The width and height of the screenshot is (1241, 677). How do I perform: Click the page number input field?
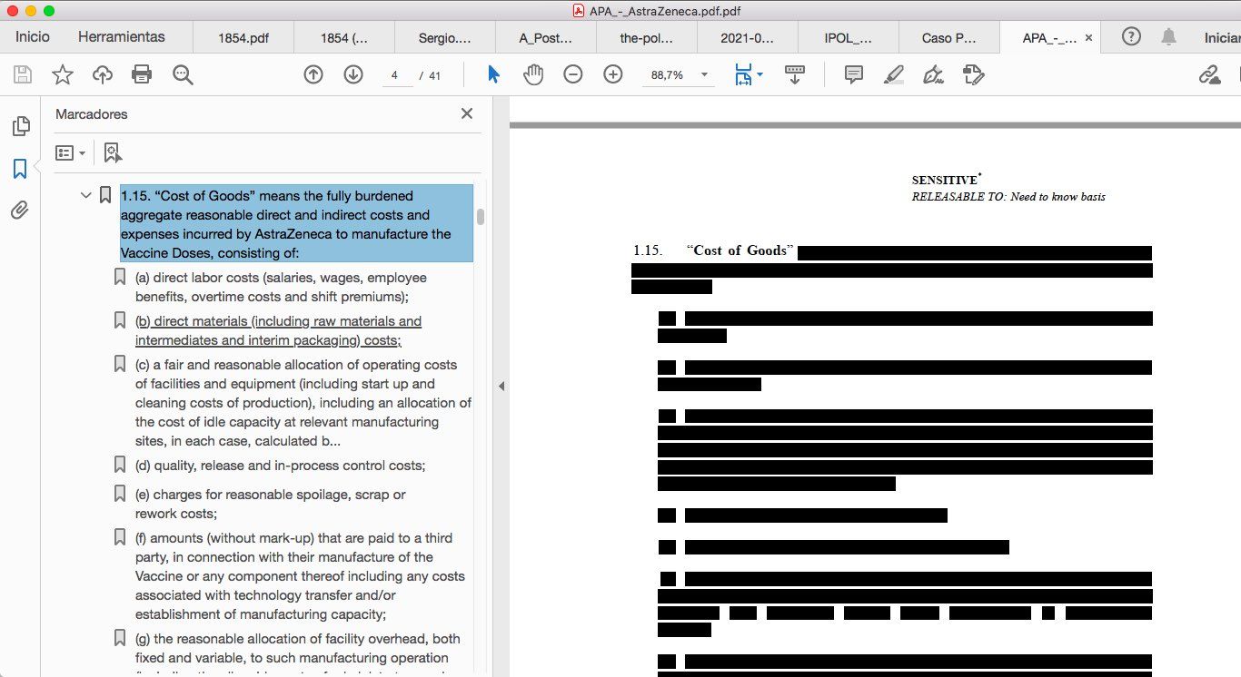396,74
